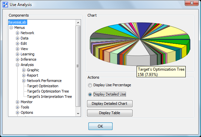Select Target Optimization tree item
The width and height of the screenshot is (201, 137).
43,86
